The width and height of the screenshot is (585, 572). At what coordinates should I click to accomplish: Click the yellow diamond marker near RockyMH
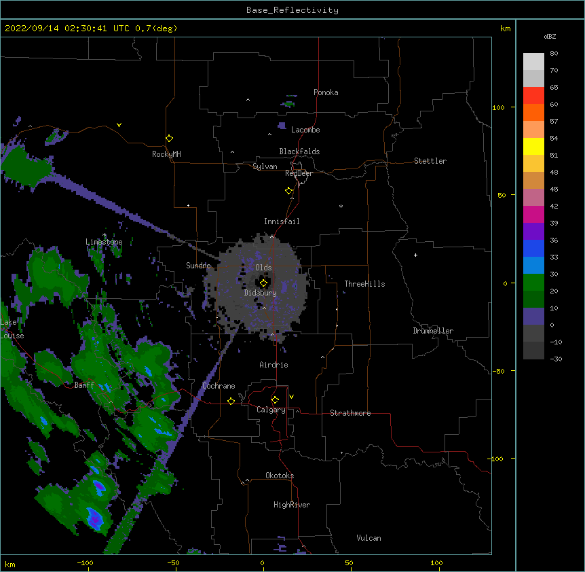coord(170,139)
